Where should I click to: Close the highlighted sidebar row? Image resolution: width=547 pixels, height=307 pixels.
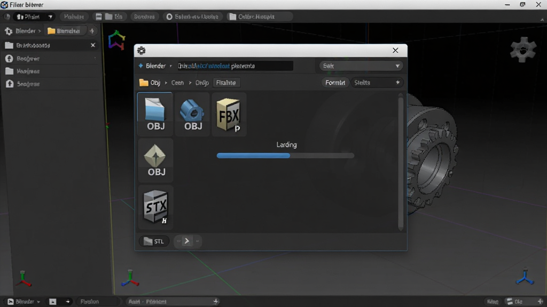click(93, 45)
